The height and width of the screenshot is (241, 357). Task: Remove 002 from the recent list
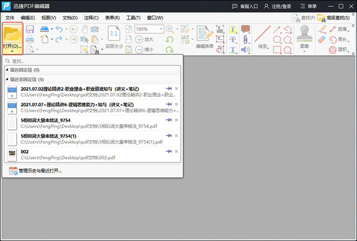point(177,151)
